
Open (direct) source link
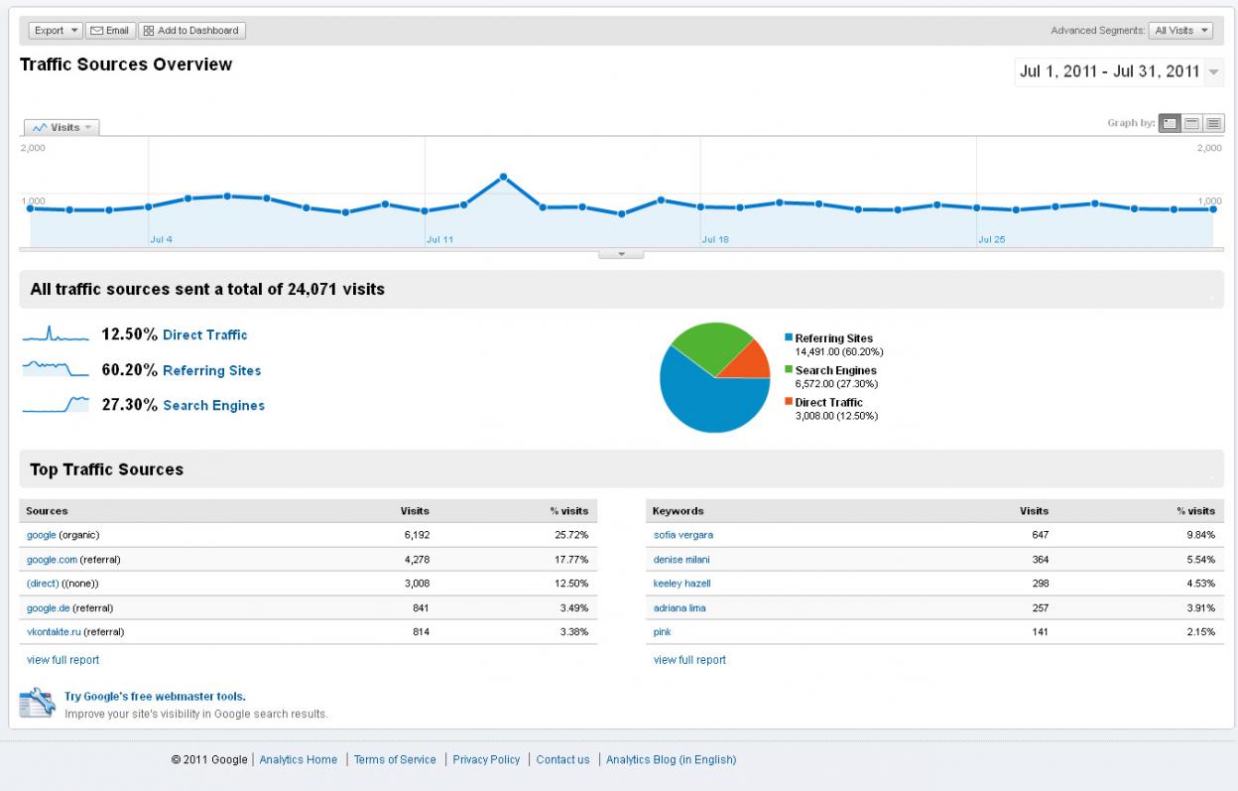click(x=43, y=584)
